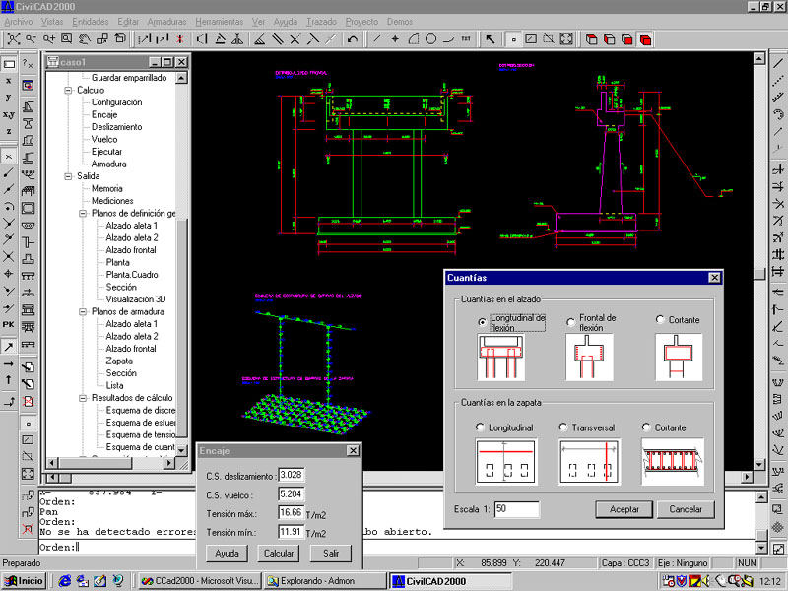This screenshot has width=788, height=591.
Task: Click the pan hand tool icon
Action: pos(84,39)
